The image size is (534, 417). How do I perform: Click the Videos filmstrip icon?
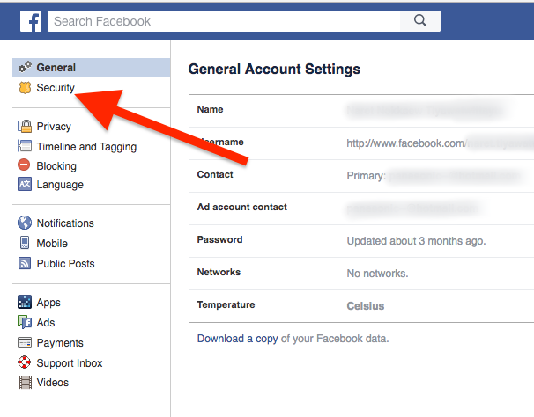click(26, 383)
